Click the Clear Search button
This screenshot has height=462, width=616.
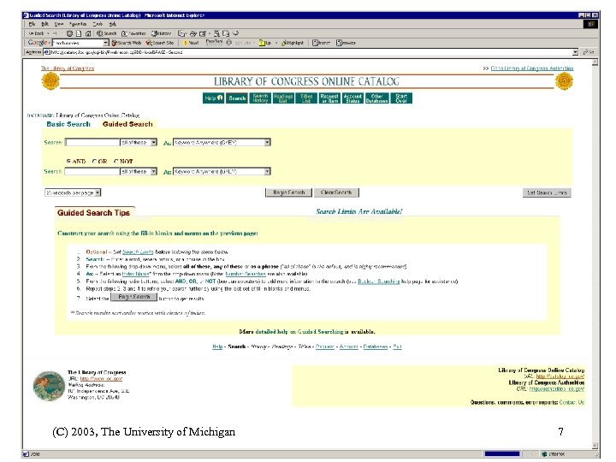click(x=336, y=192)
